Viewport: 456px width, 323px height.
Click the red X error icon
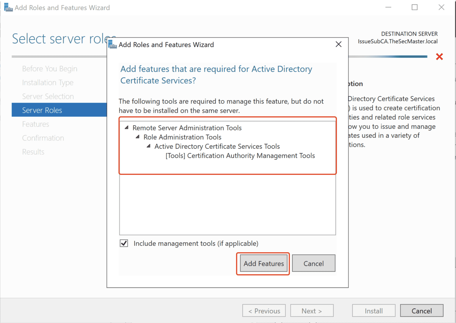(x=439, y=57)
